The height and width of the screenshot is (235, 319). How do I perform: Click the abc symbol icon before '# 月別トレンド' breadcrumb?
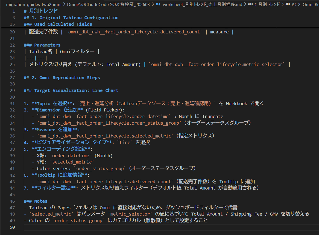(x=250, y=4)
